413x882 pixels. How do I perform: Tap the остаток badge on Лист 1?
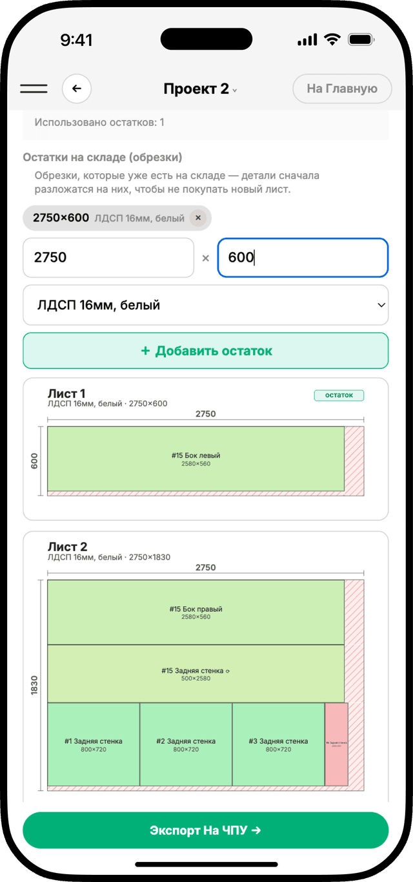click(x=339, y=395)
